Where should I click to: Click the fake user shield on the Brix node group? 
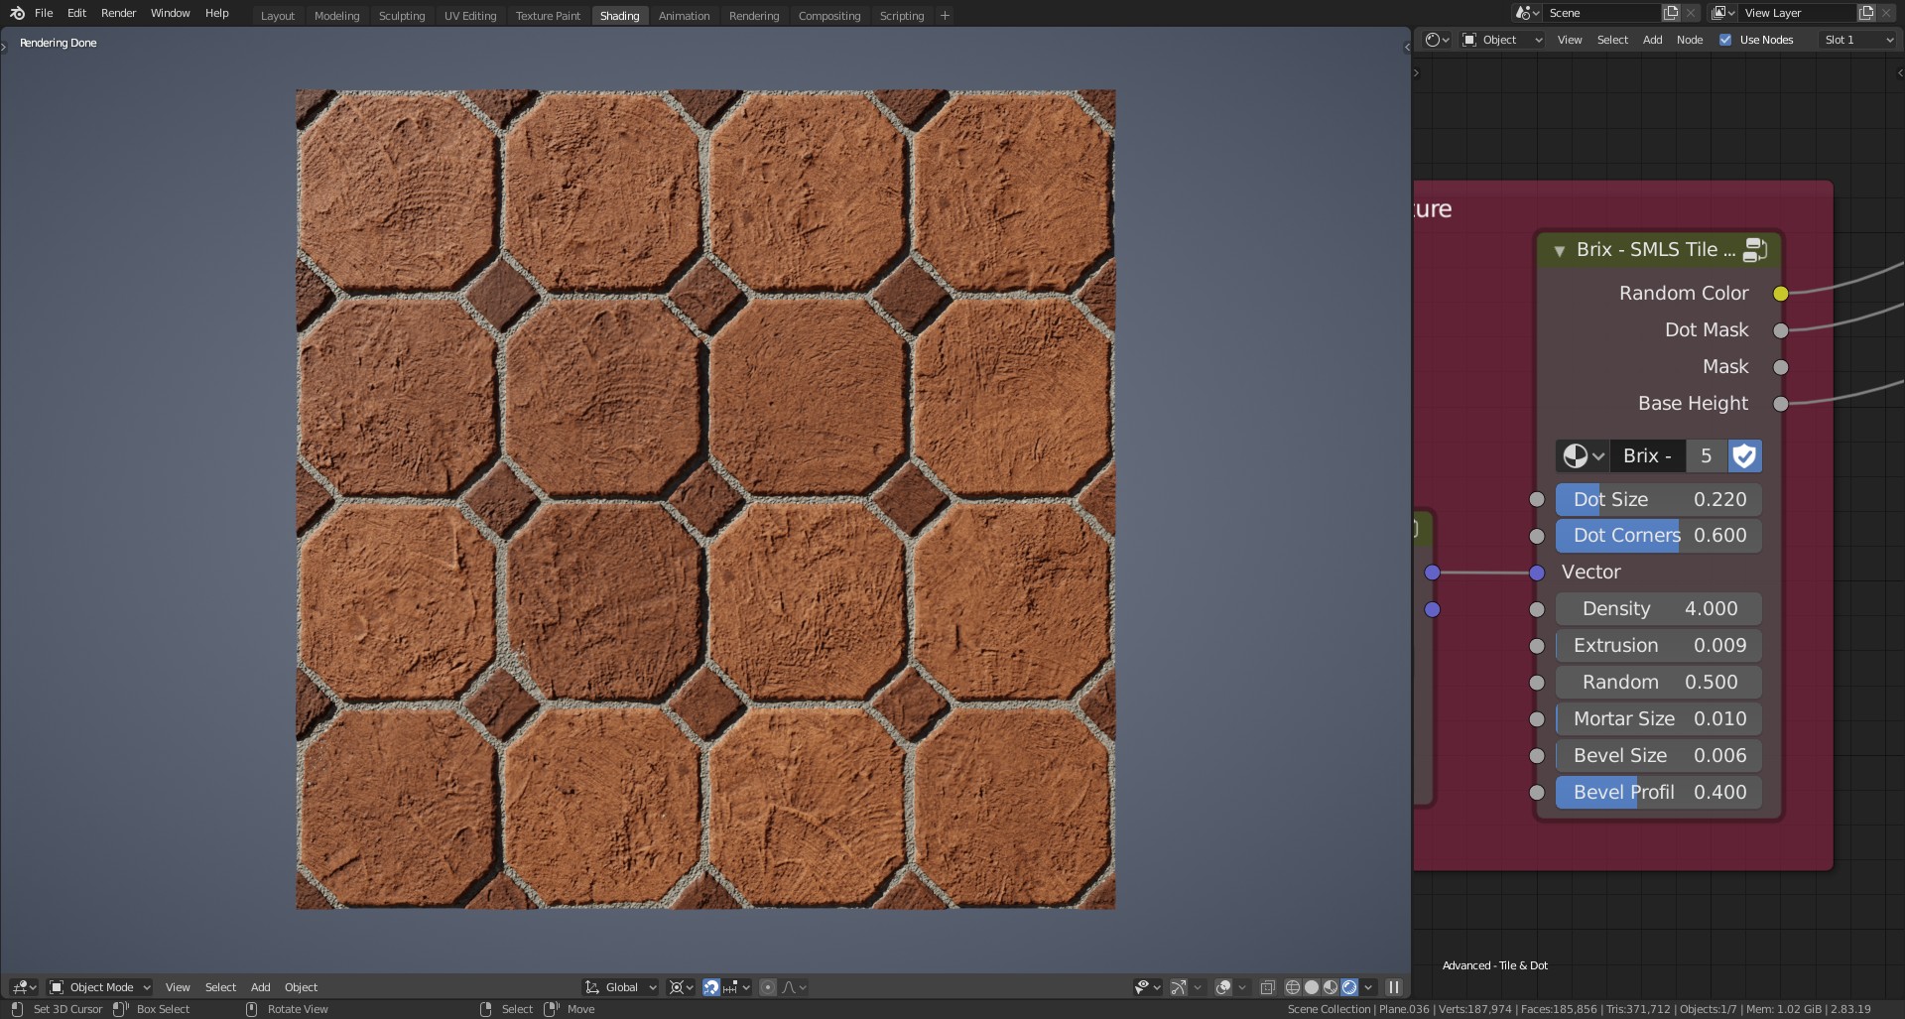click(1743, 456)
